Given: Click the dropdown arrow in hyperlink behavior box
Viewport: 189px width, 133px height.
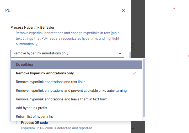Looking at the screenshot, I should click(120, 53).
